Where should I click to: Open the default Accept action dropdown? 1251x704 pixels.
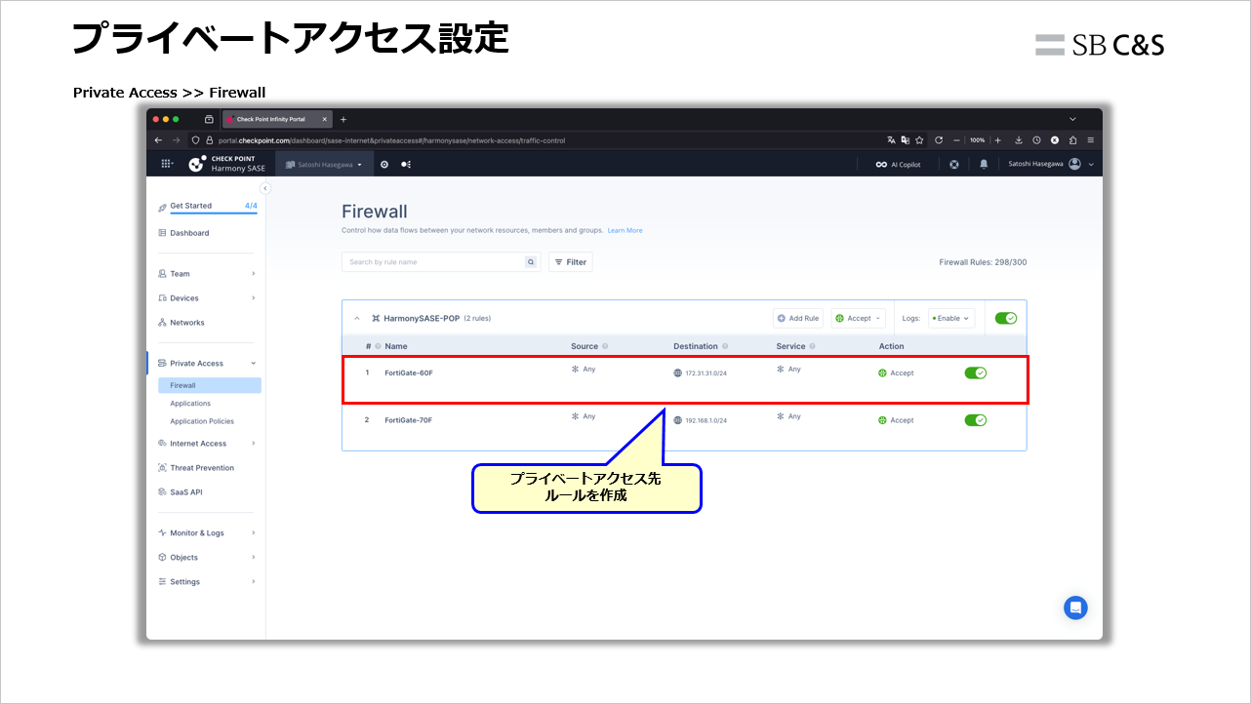pyautogui.click(x=858, y=318)
